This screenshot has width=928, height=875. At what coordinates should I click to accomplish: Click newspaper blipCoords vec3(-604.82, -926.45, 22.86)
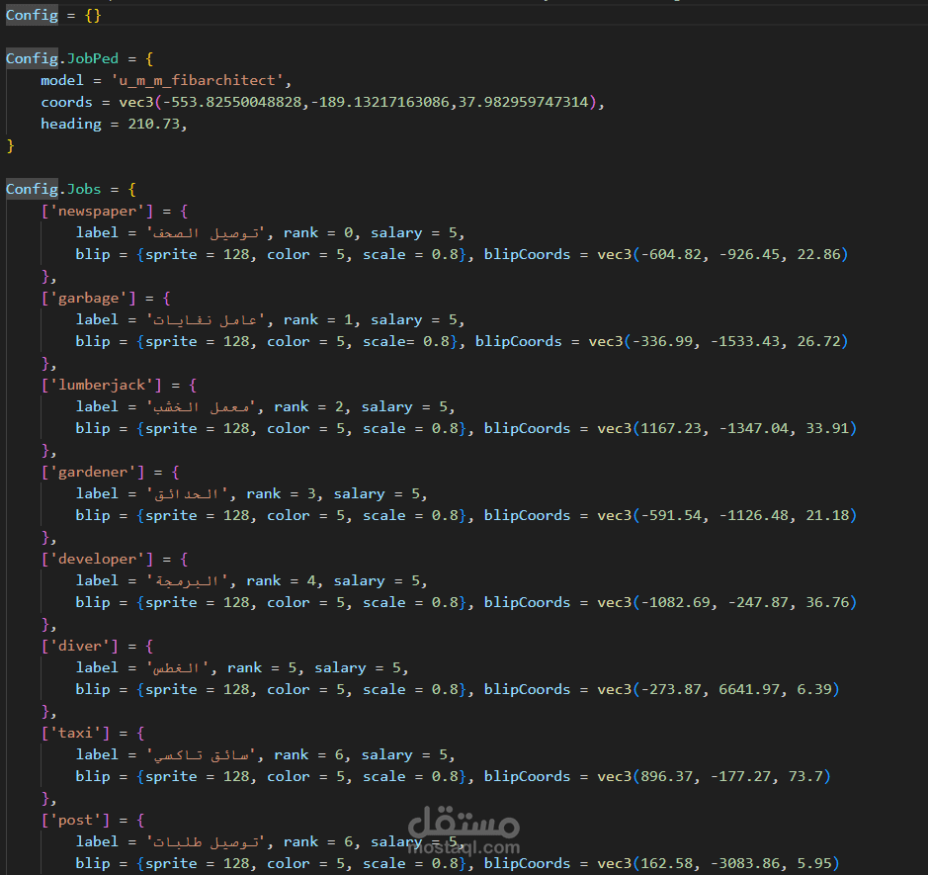[x=722, y=254]
